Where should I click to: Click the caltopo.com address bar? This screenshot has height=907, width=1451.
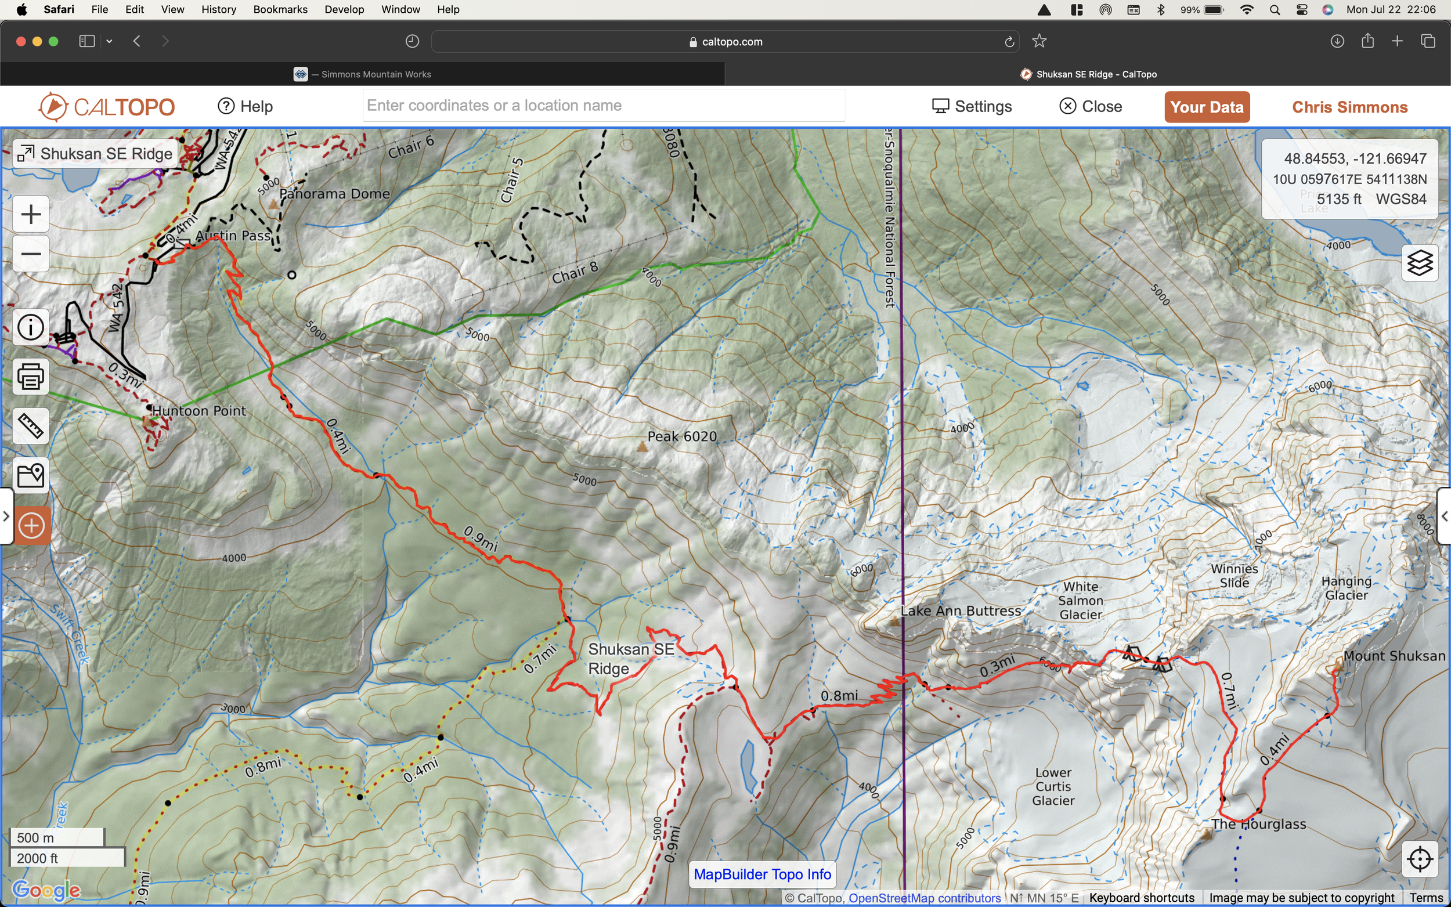point(725,41)
